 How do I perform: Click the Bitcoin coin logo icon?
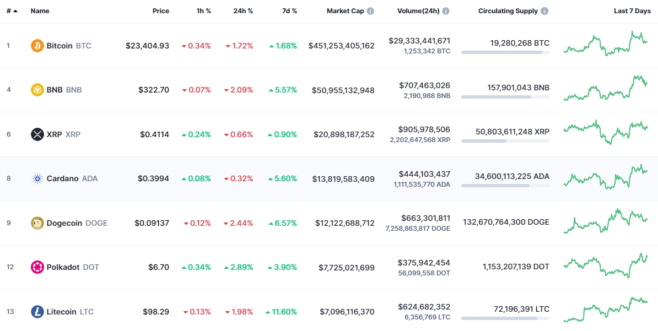coord(37,46)
